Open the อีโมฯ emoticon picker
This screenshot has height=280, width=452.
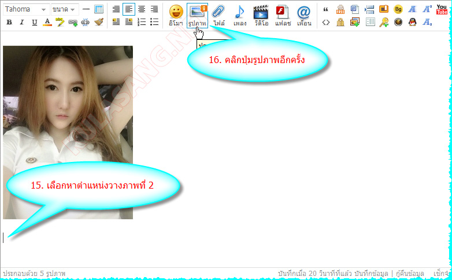[176, 16]
